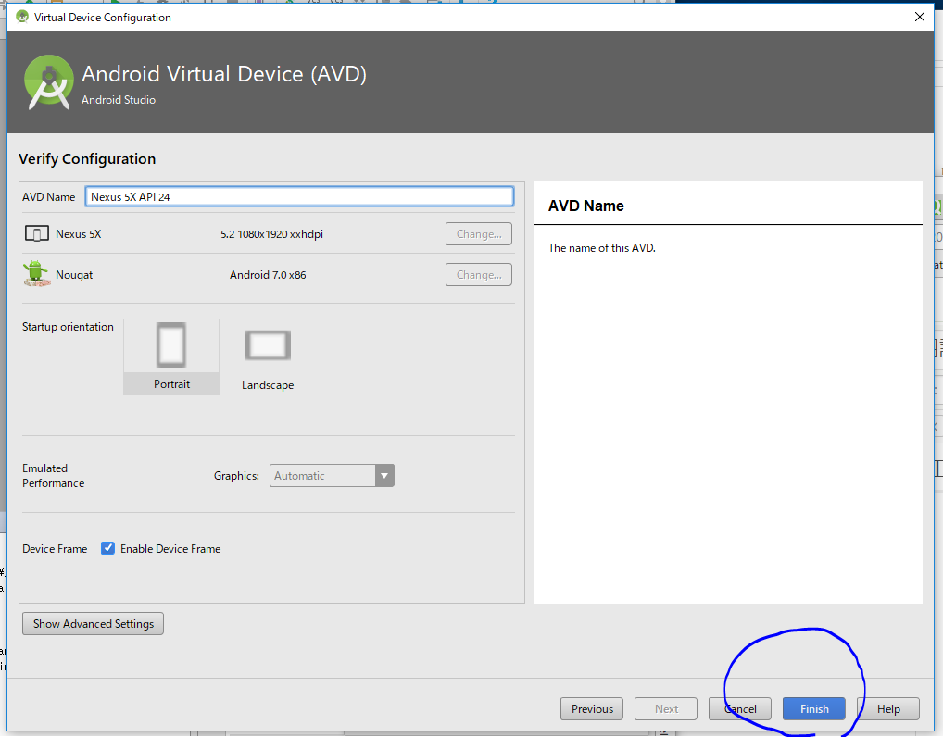Close the Virtual Device Configuration window
Image resolution: width=943 pixels, height=737 pixels.
[x=920, y=17]
